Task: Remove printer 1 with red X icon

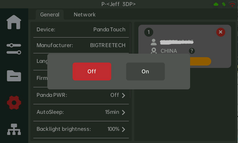Action: pyautogui.click(x=220, y=32)
